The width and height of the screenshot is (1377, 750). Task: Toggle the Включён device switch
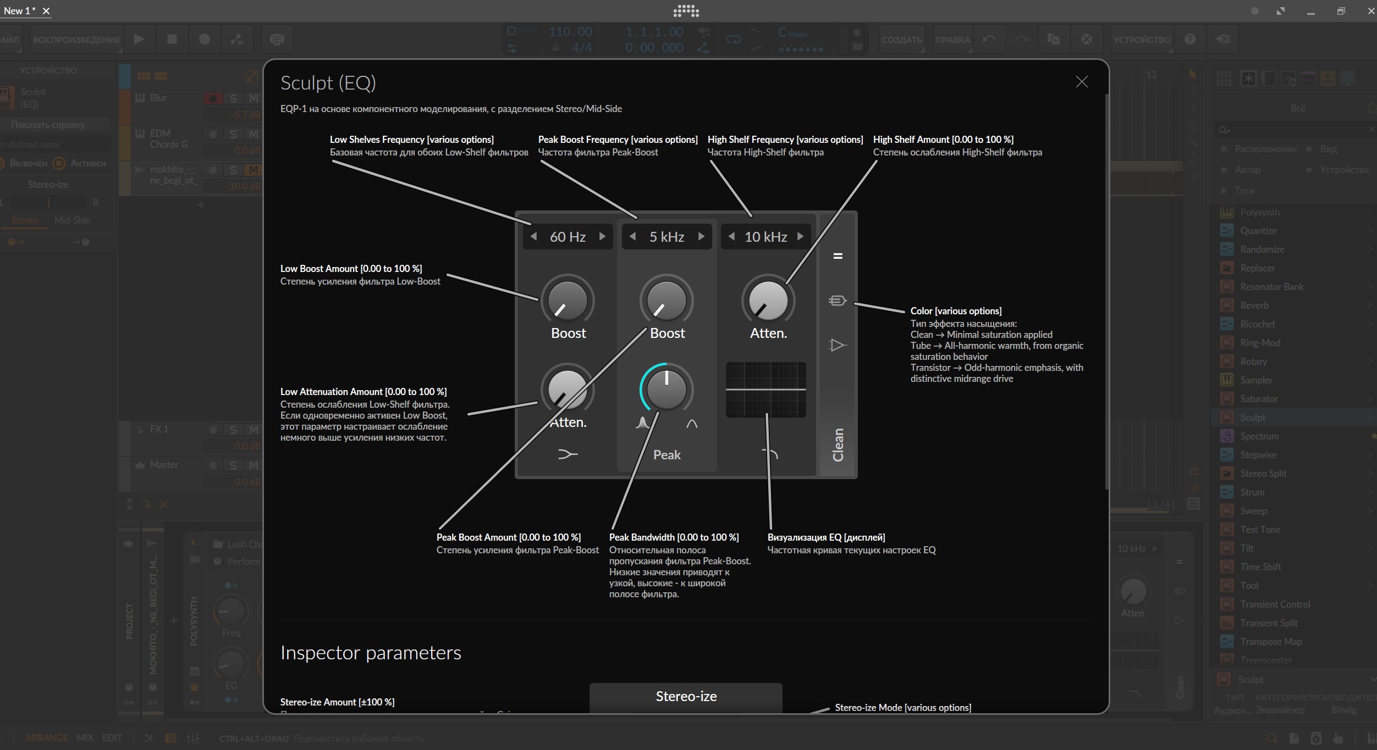click(23, 163)
